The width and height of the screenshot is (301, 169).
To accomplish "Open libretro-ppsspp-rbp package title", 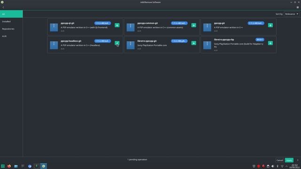I will [x=224, y=39].
